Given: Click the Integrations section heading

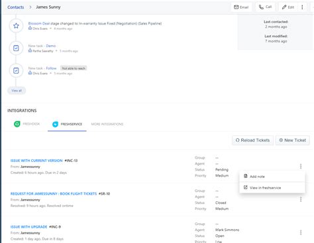Looking at the screenshot, I should coord(22,110).
